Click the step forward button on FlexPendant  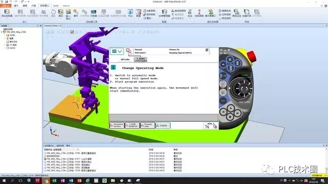point(238,113)
